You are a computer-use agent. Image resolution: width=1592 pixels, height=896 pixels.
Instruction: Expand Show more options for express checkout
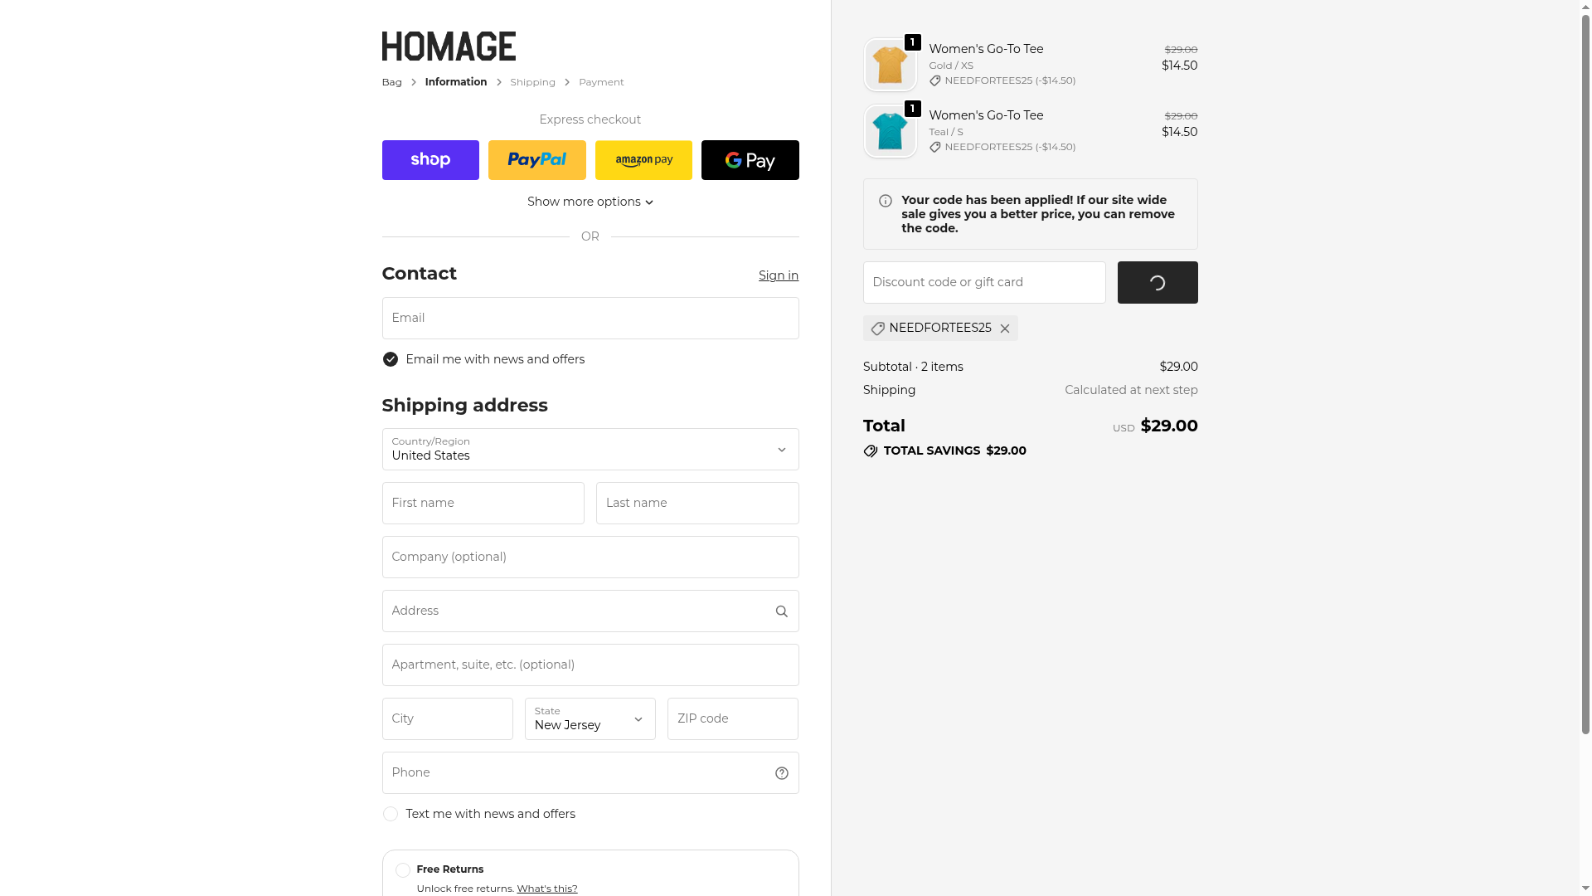(590, 202)
